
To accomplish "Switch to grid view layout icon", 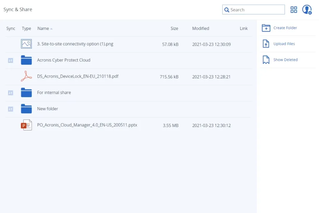I will click(x=293, y=10).
